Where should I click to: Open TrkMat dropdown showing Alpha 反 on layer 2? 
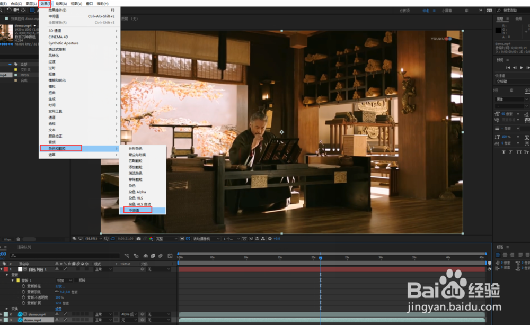click(x=129, y=314)
